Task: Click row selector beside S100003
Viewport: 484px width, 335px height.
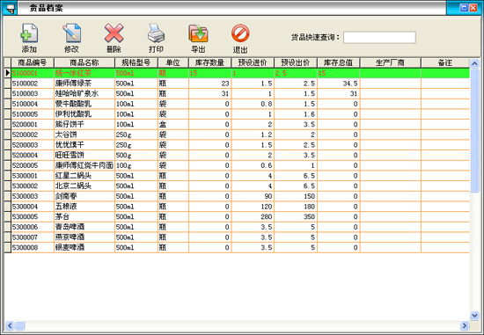Action: (8, 93)
